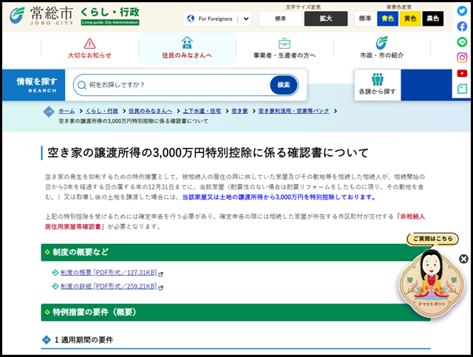Go to 空き家 breadcrumb link

click(x=239, y=111)
